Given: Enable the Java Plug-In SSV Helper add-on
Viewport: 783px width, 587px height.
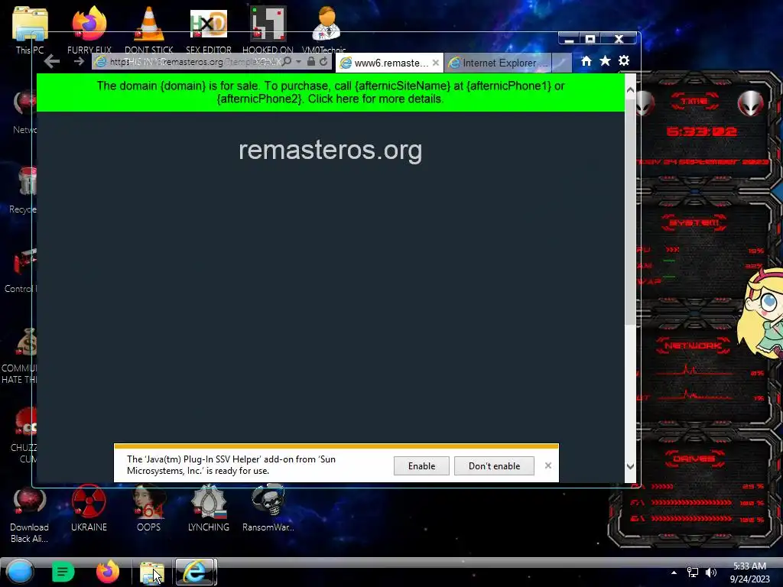Looking at the screenshot, I should (x=421, y=465).
